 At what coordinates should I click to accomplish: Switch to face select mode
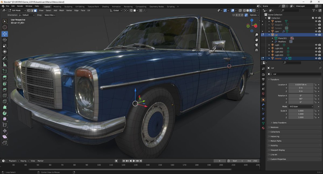pos(35,11)
